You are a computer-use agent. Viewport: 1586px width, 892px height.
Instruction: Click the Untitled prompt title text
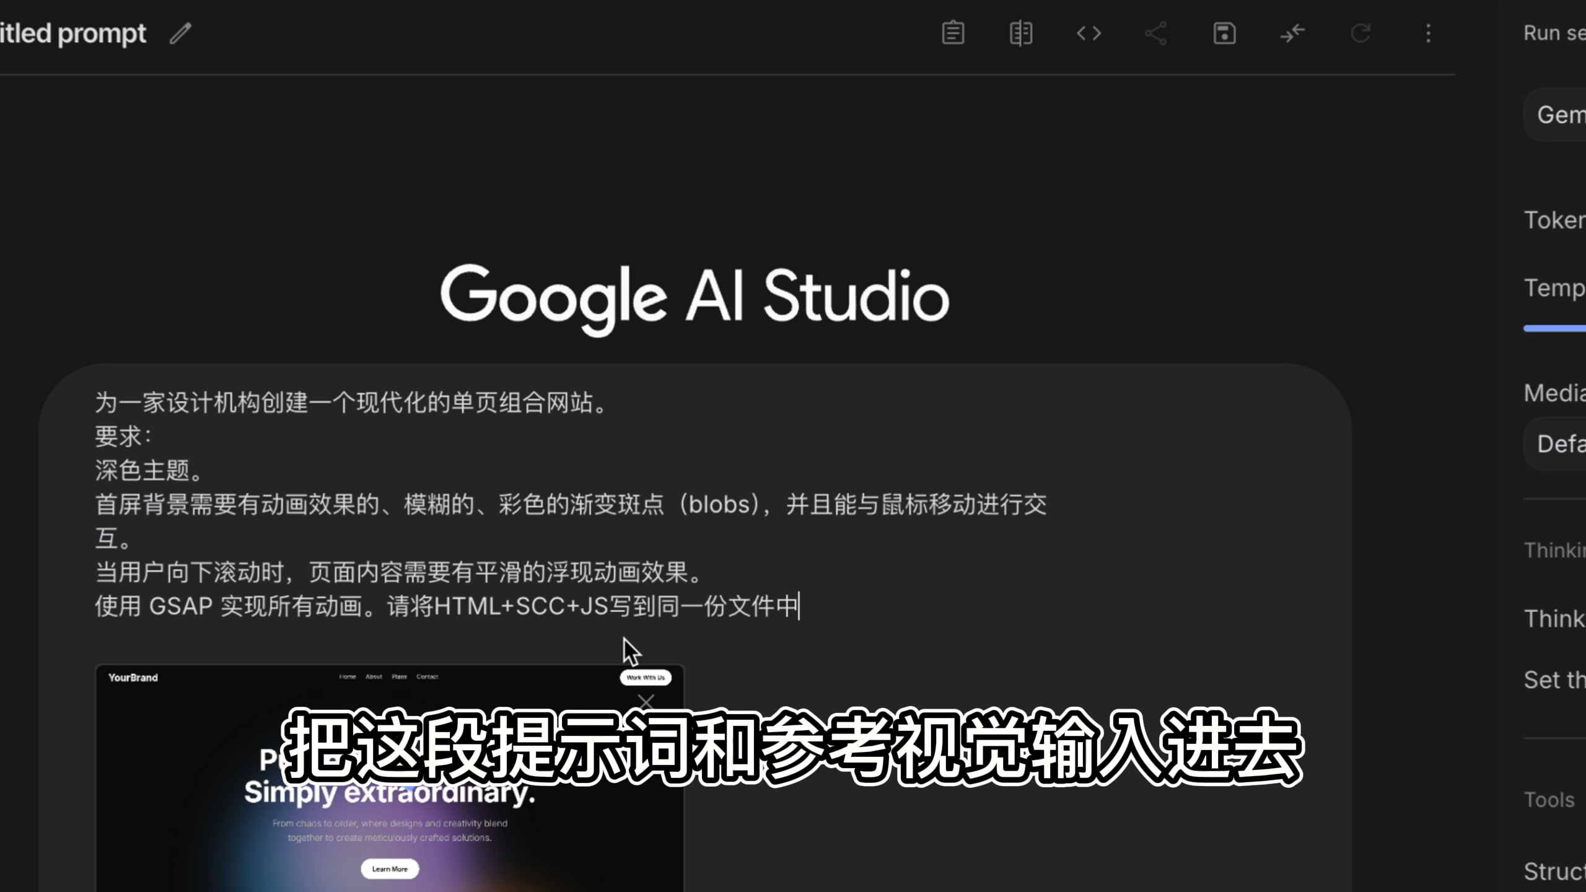coord(72,33)
